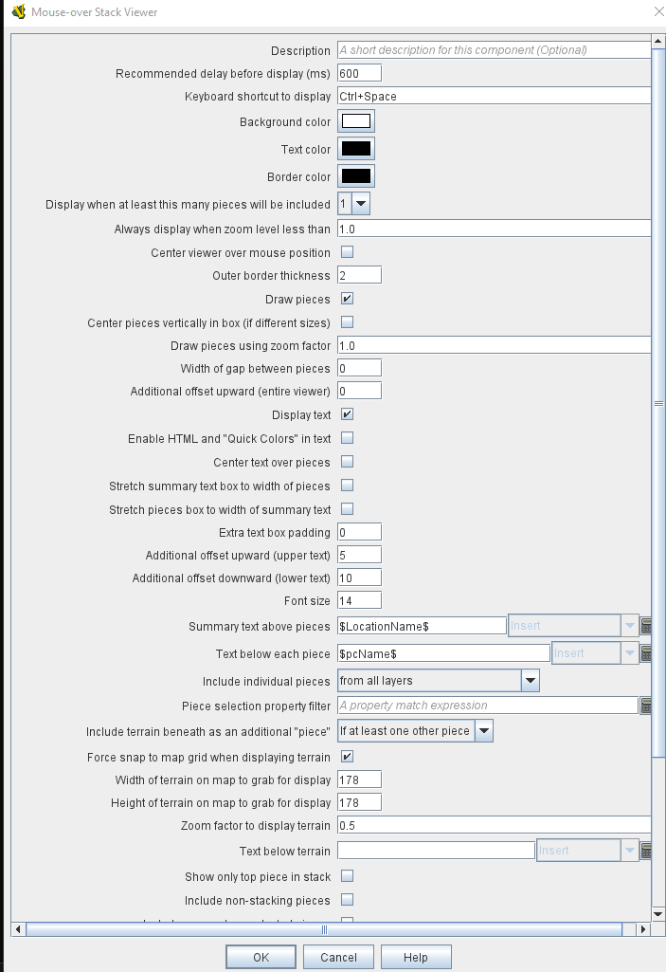Click Width of gap between pieces field
This screenshot has width=666, height=972.
[x=359, y=368]
